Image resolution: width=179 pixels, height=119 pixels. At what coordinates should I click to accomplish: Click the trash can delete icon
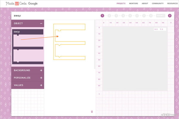92,112
